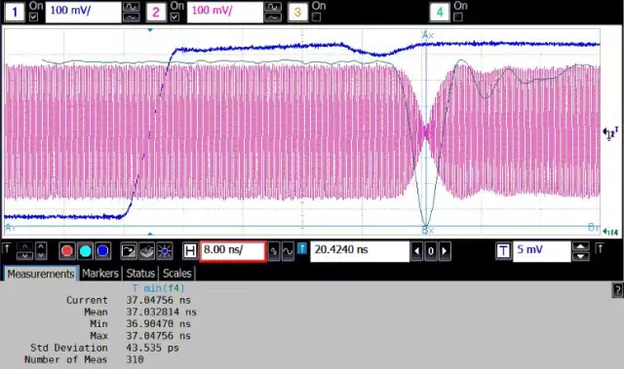
Task: Shift horizontal position right with arrow
Action: click(445, 251)
